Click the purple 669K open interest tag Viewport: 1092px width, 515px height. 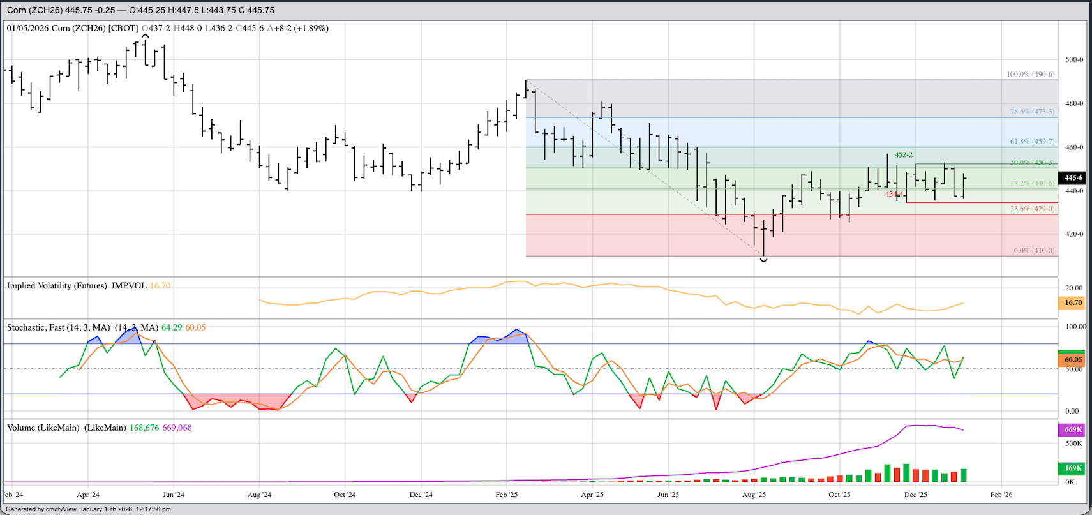point(1073,429)
